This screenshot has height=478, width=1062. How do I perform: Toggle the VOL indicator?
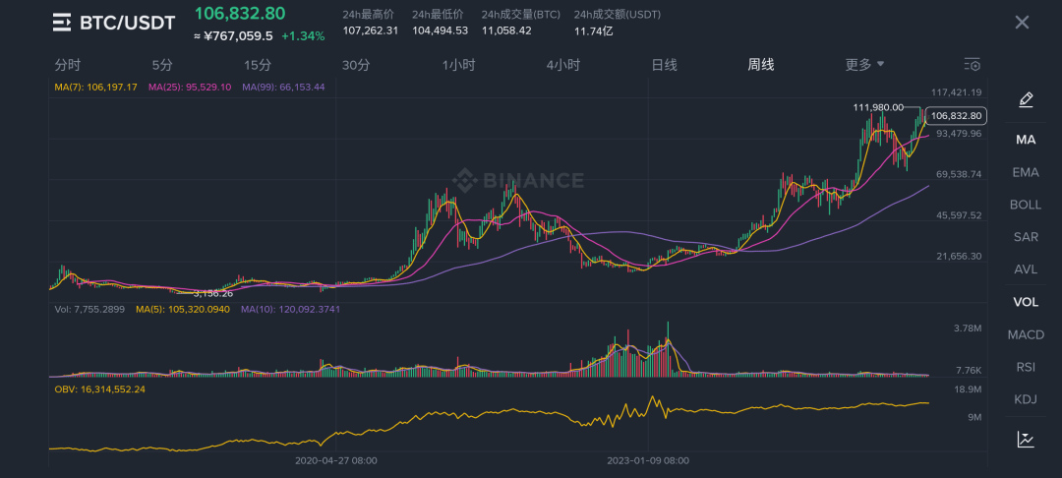pos(1026,302)
